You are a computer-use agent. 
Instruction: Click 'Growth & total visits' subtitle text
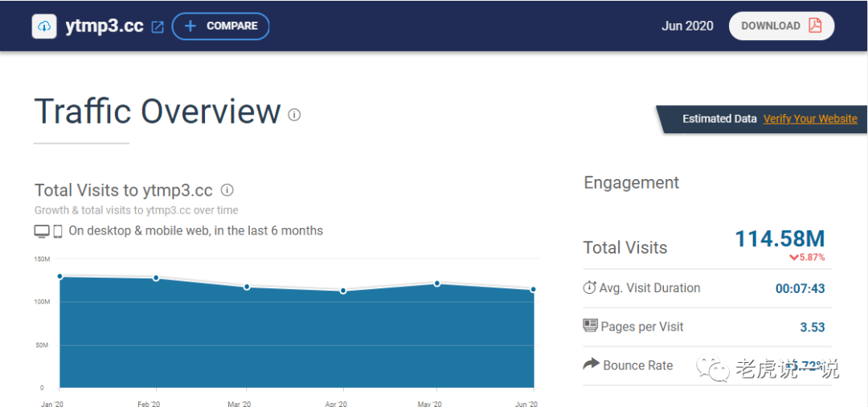136,210
